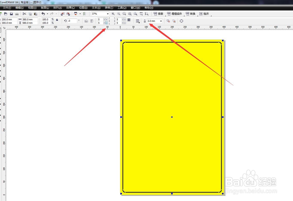This screenshot has width=293, height=201.
Task: Click the Print icon
Action: (17, 14)
